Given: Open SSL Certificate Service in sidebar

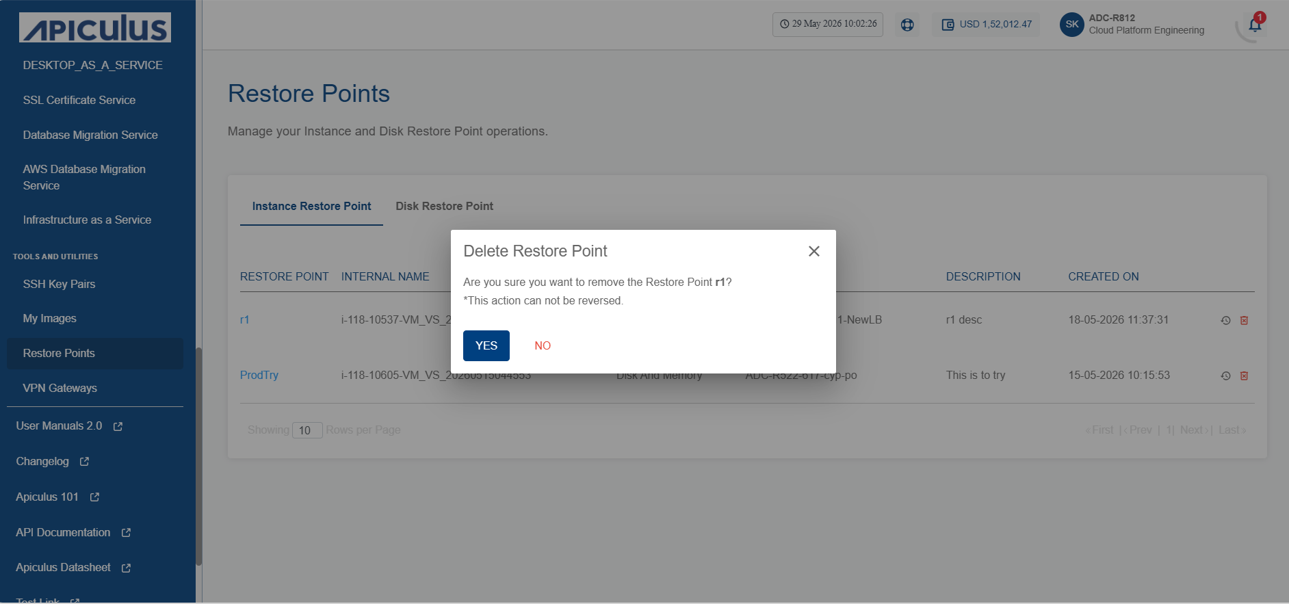Looking at the screenshot, I should tap(79, 100).
